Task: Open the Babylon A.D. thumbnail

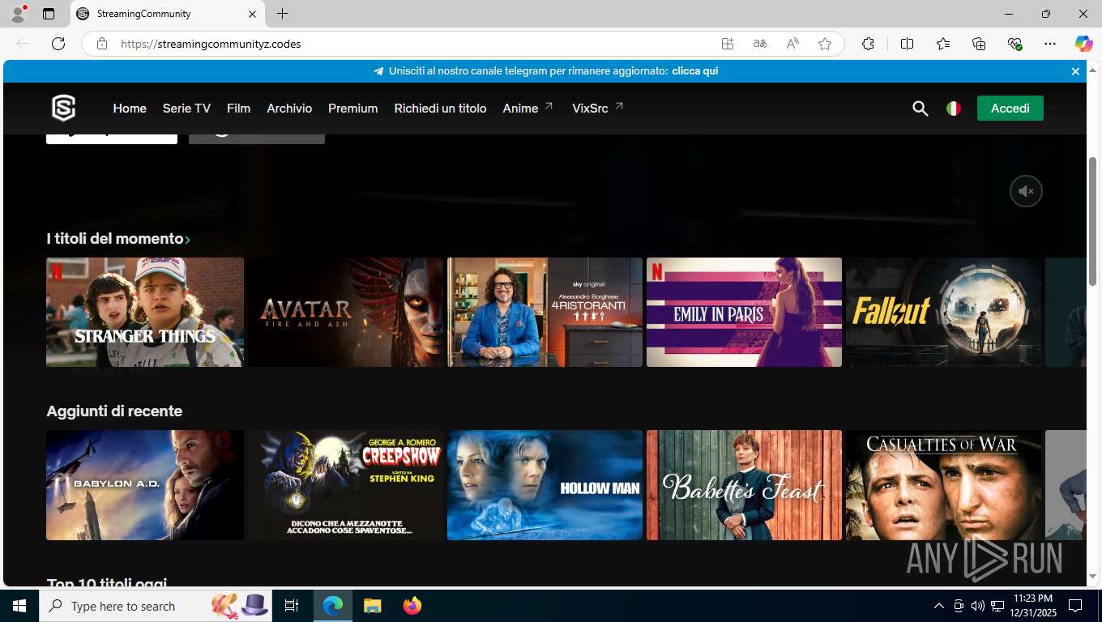Action: coord(145,485)
